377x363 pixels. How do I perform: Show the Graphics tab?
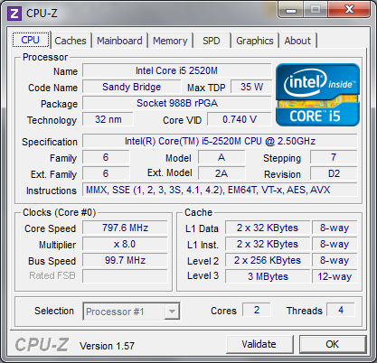pyautogui.click(x=255, y=41)
